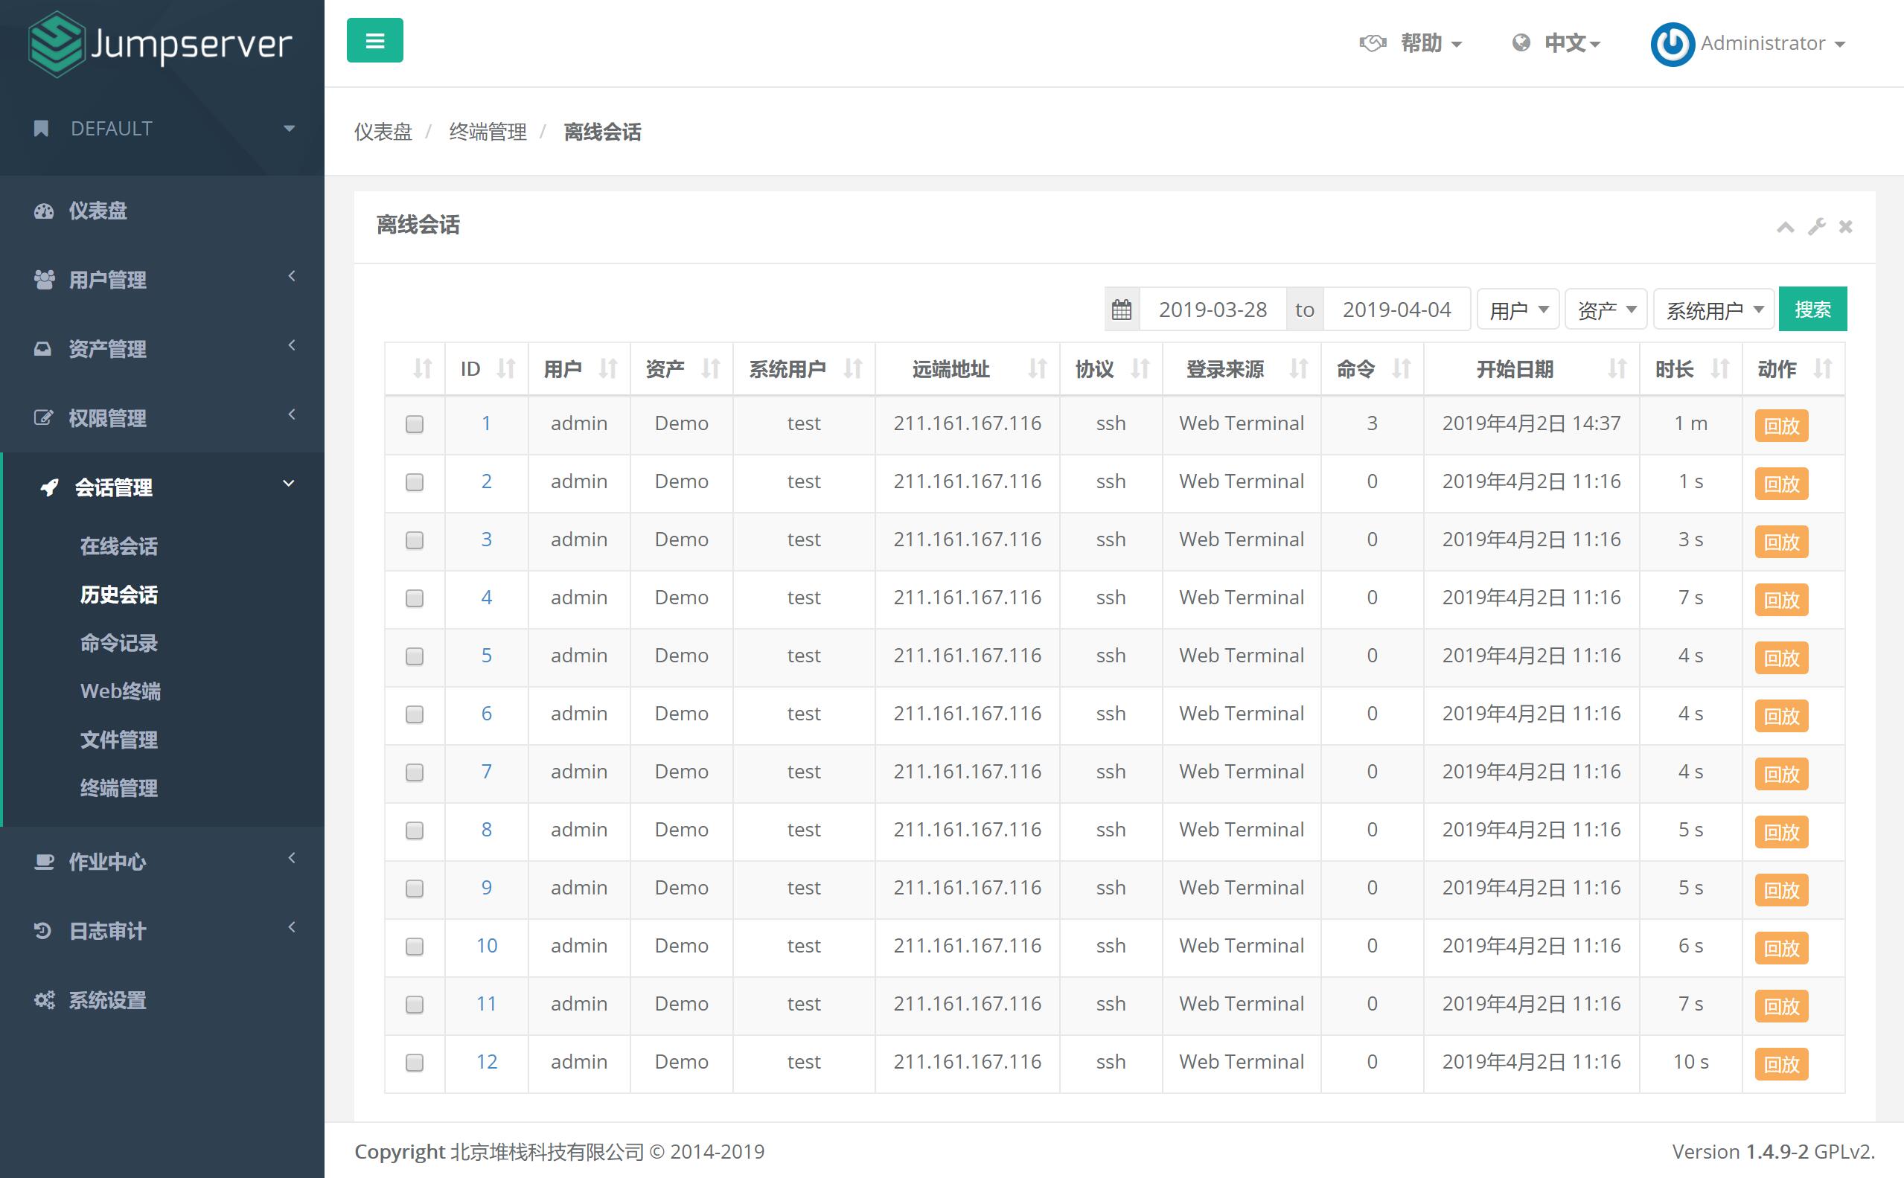Open session ID 4 link

point(486,598)
